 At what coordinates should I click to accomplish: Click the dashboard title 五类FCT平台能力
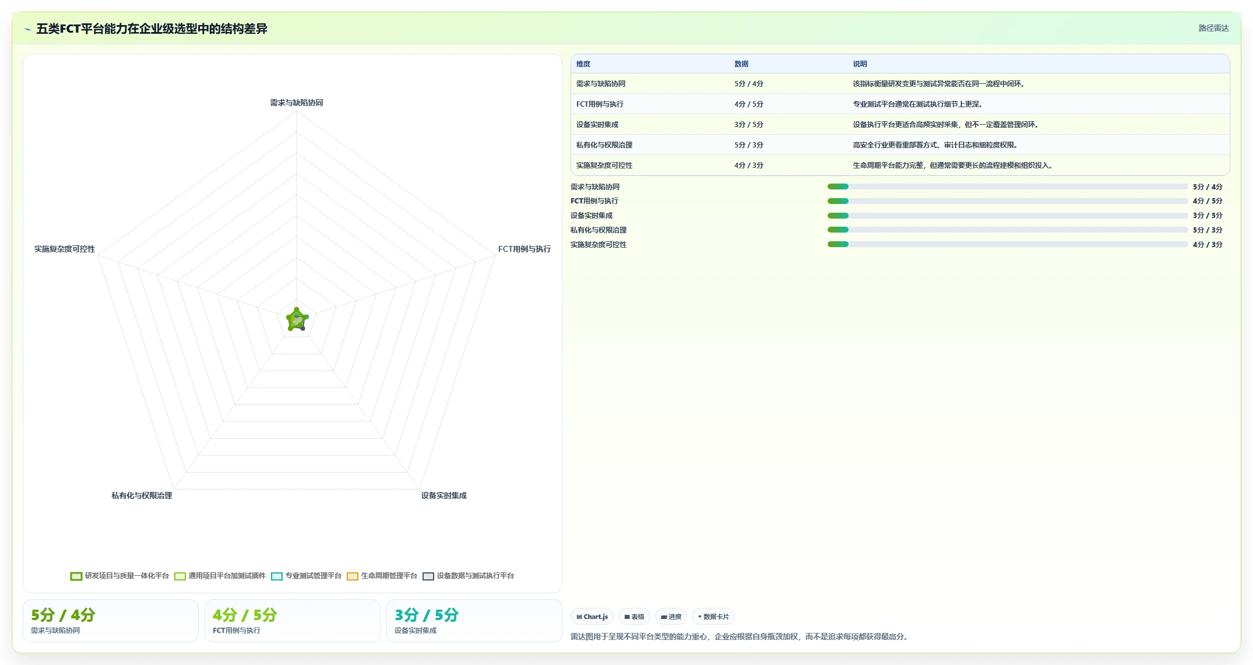(152, 29)
